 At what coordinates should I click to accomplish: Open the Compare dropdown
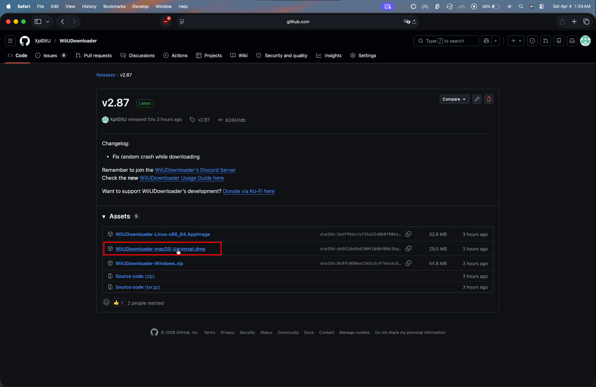pos(454,99)
